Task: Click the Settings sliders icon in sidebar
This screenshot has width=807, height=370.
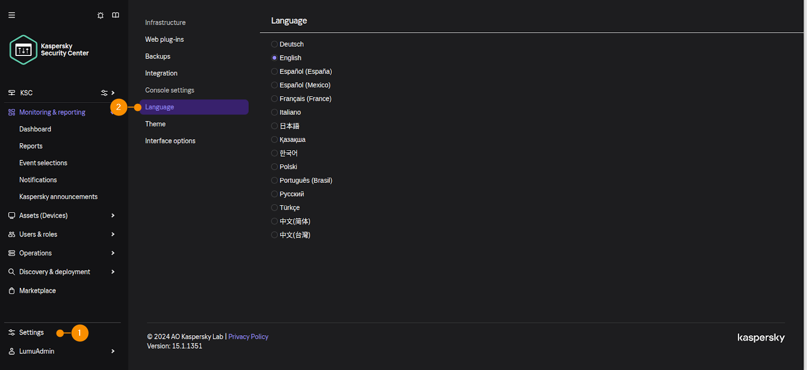Action: pyautogui.click(x=12, y=333)
